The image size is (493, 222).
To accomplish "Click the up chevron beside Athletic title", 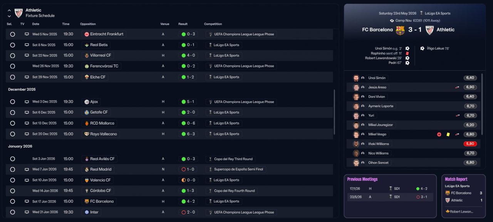I will click(x=9, y=11).
